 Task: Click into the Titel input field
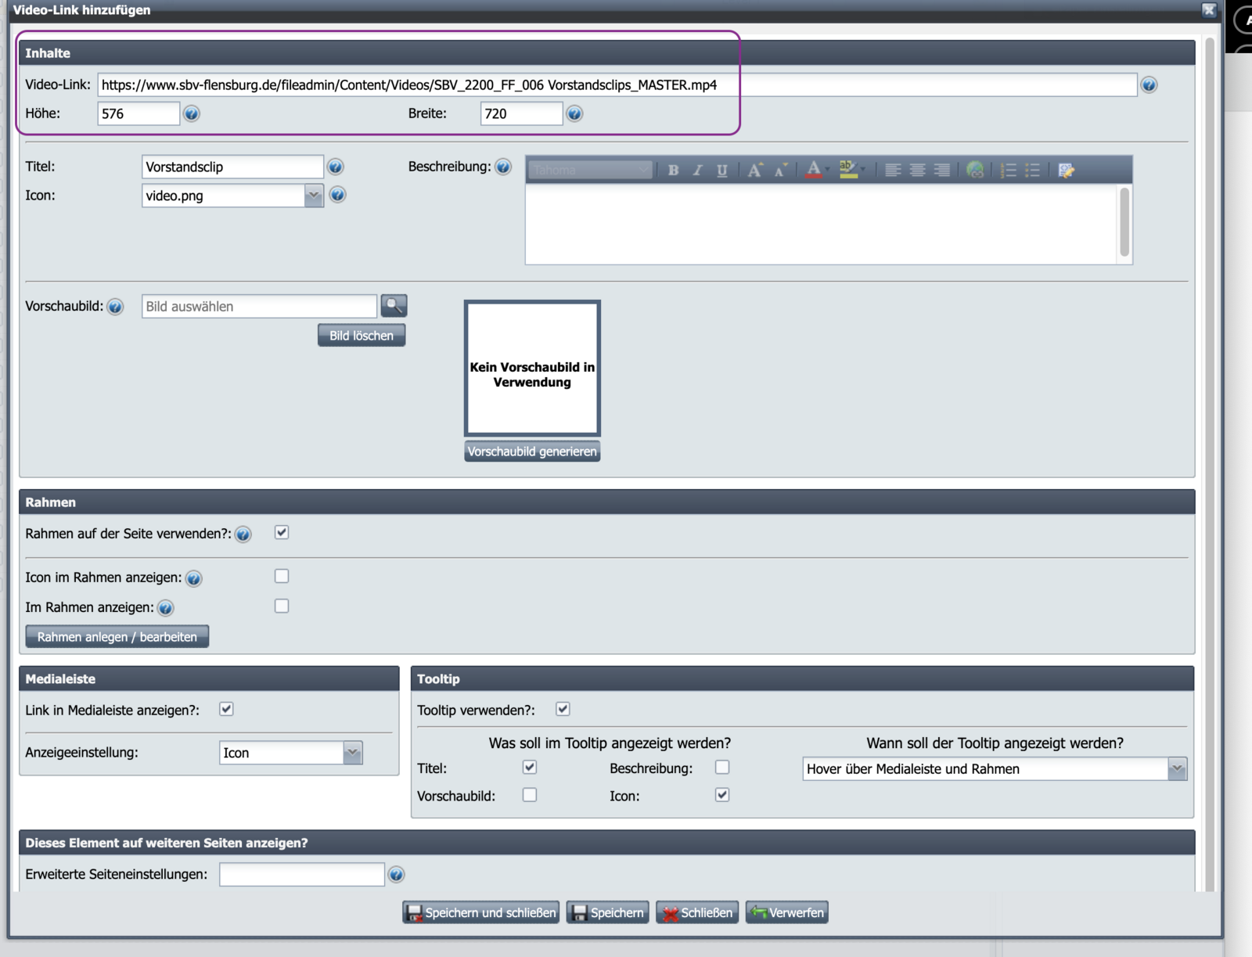click(232, 167)
